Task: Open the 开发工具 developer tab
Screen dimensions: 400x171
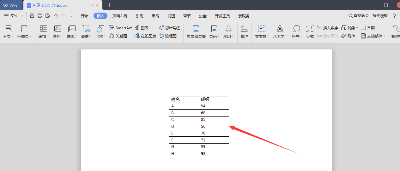Action: tap(222, 16)
